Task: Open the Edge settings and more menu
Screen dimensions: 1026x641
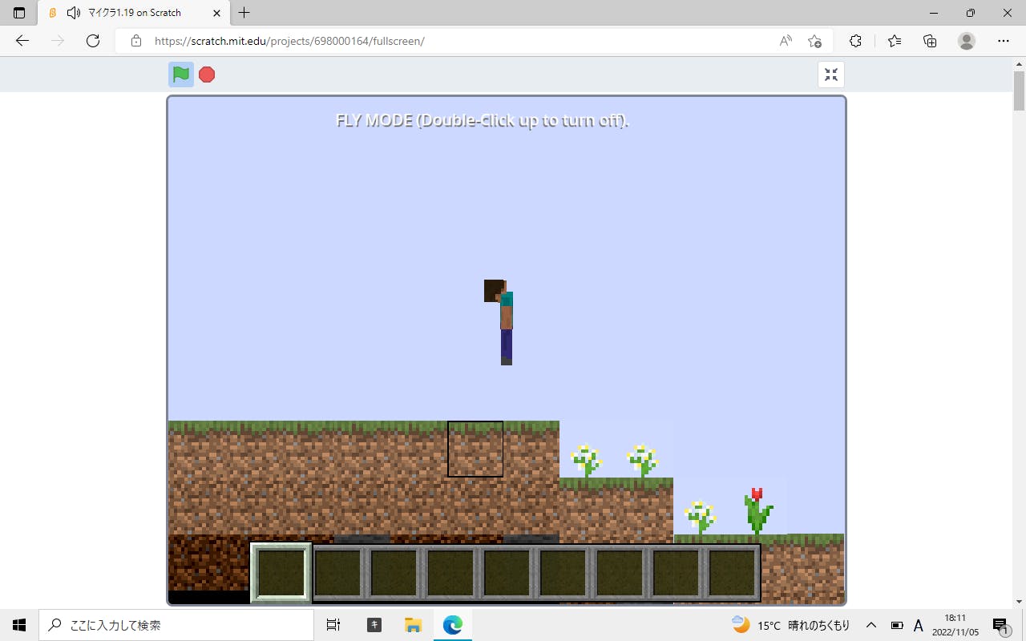Action: tap(1003, 41)
